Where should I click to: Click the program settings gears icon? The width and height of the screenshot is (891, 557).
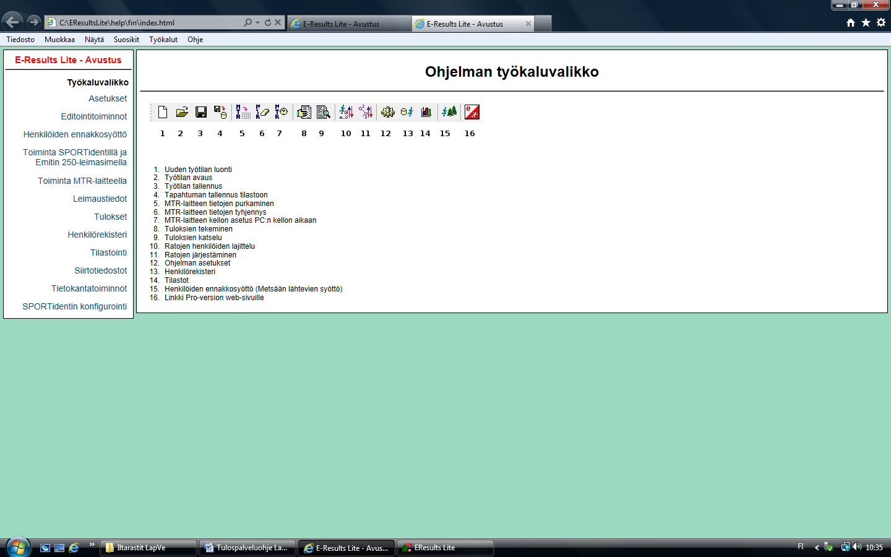[x=388, y=112]
